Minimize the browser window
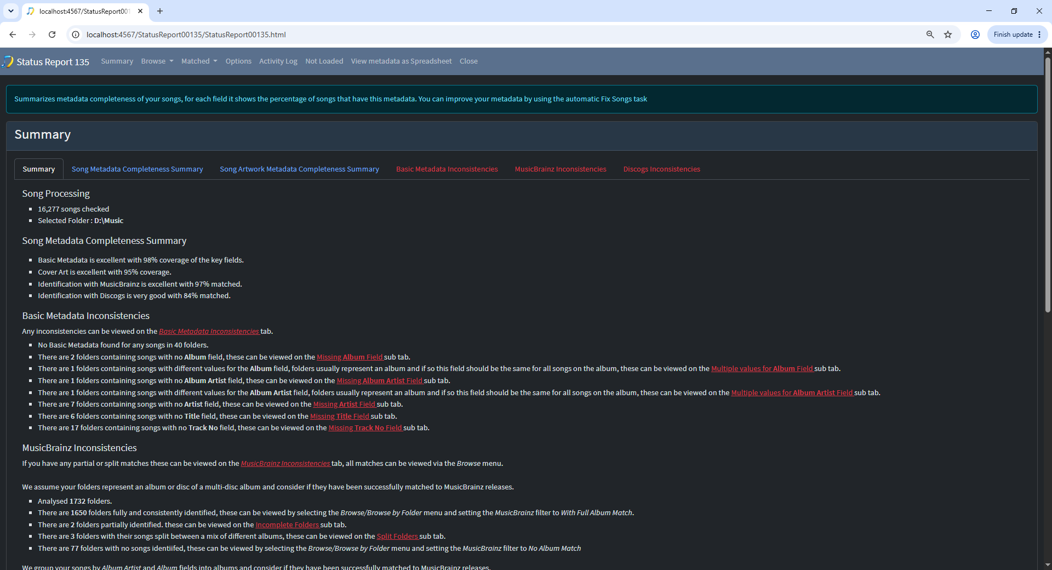This screenshot has width=1052, height=570. [989, 11]
